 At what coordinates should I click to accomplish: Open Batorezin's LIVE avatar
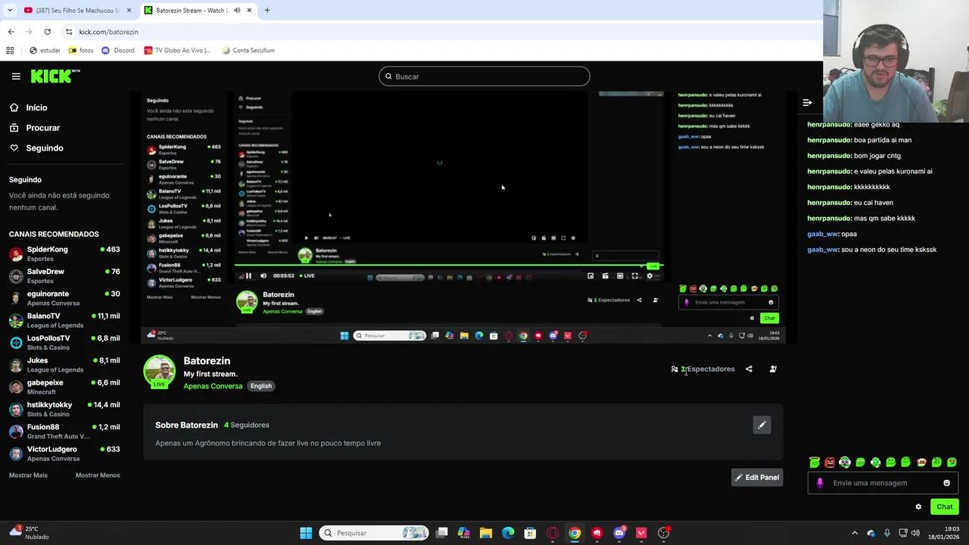tap(159, 372)
